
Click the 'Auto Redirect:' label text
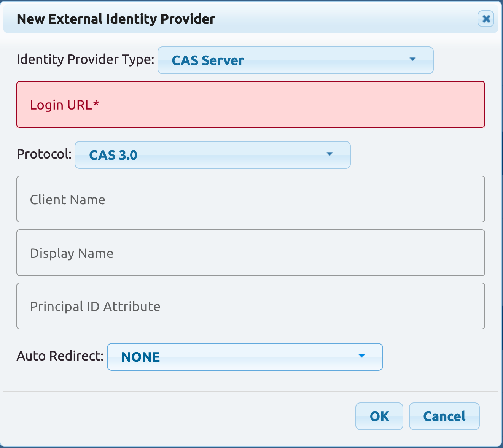(x=60, y=356)
